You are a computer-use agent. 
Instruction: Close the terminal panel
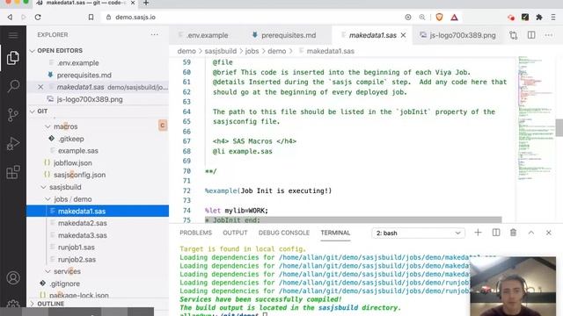(549, 233)
